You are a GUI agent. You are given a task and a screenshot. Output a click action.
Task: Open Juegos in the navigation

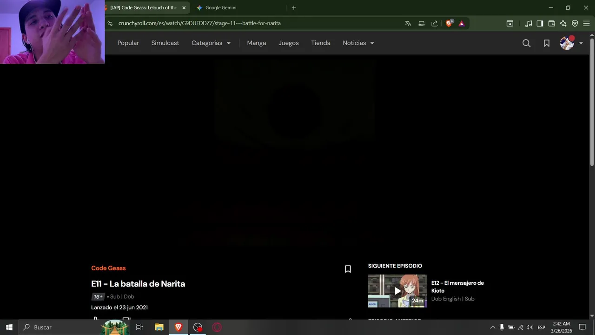coord(289,43)
